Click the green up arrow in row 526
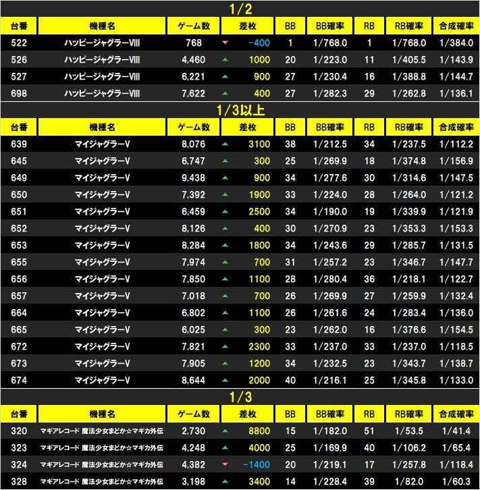Screen dimensions: 480x490 coord(225,59)
